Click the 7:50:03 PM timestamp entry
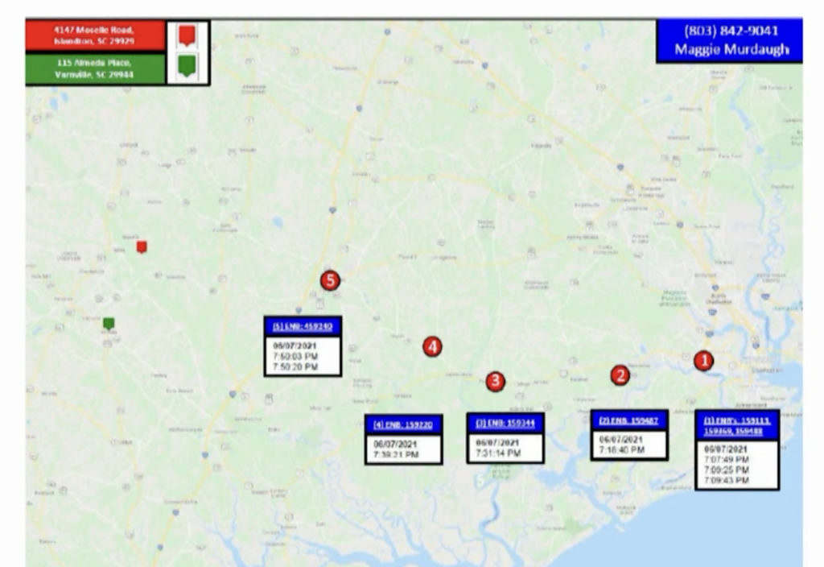 click(x=297, y=355)
